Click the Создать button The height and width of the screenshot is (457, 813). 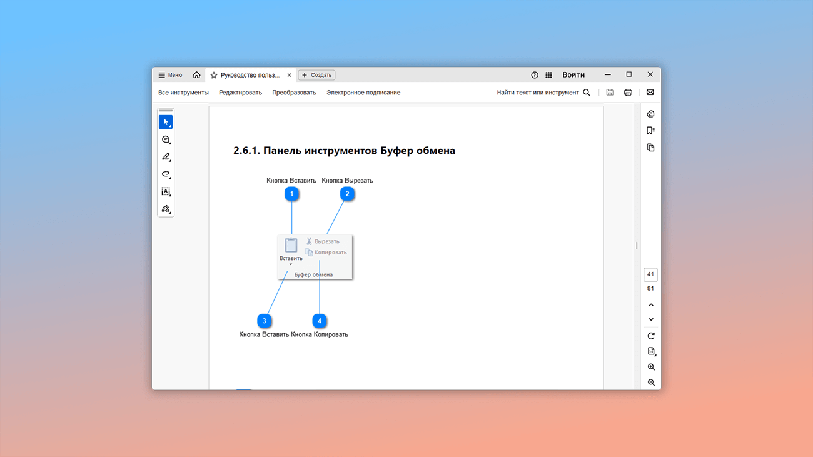[316, 75]
